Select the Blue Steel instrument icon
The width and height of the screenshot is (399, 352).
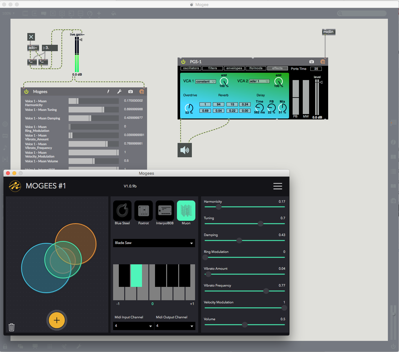coord(122,211)
